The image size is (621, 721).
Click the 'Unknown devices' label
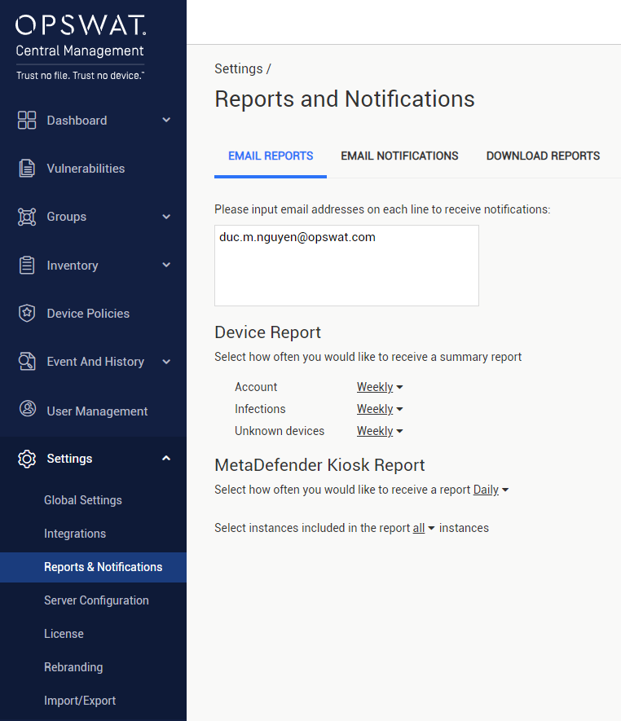click(x=280, y=431)
